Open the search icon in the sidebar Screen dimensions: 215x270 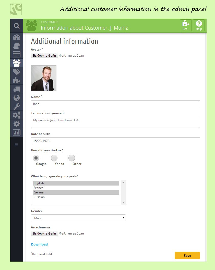point(17,26)
